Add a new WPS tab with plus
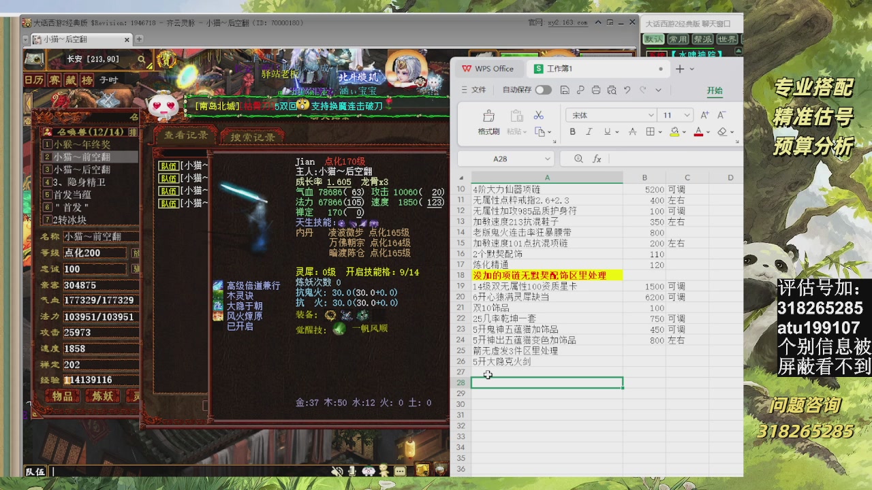Viewport: 872px width, 490px height. (x=680, y=69)
